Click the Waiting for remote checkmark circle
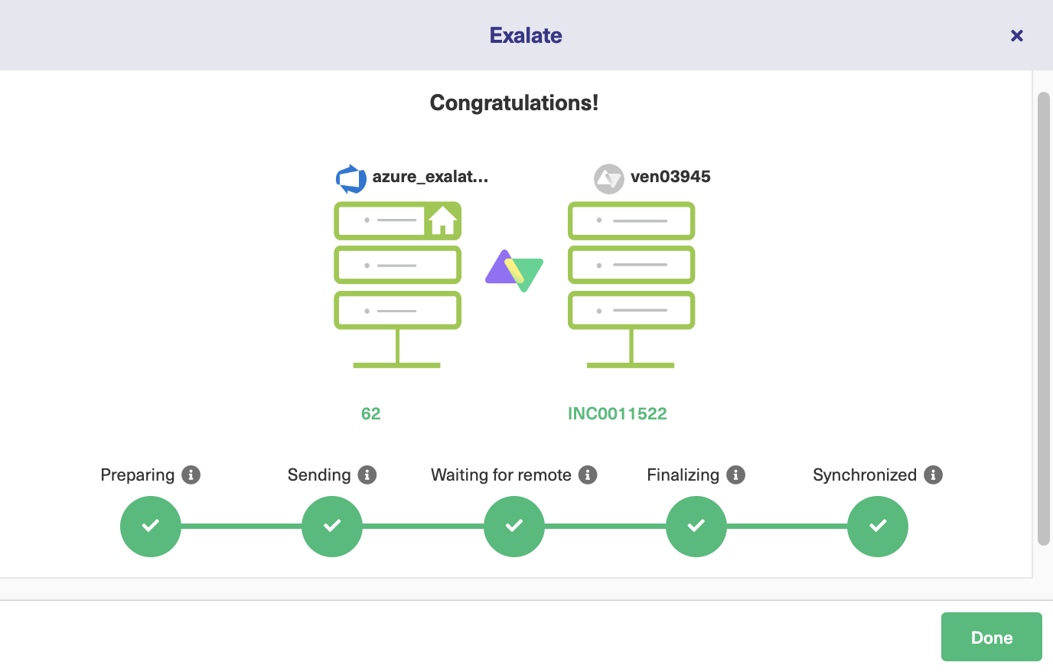This screenshot has height=672, width=1053. point(514,527)
